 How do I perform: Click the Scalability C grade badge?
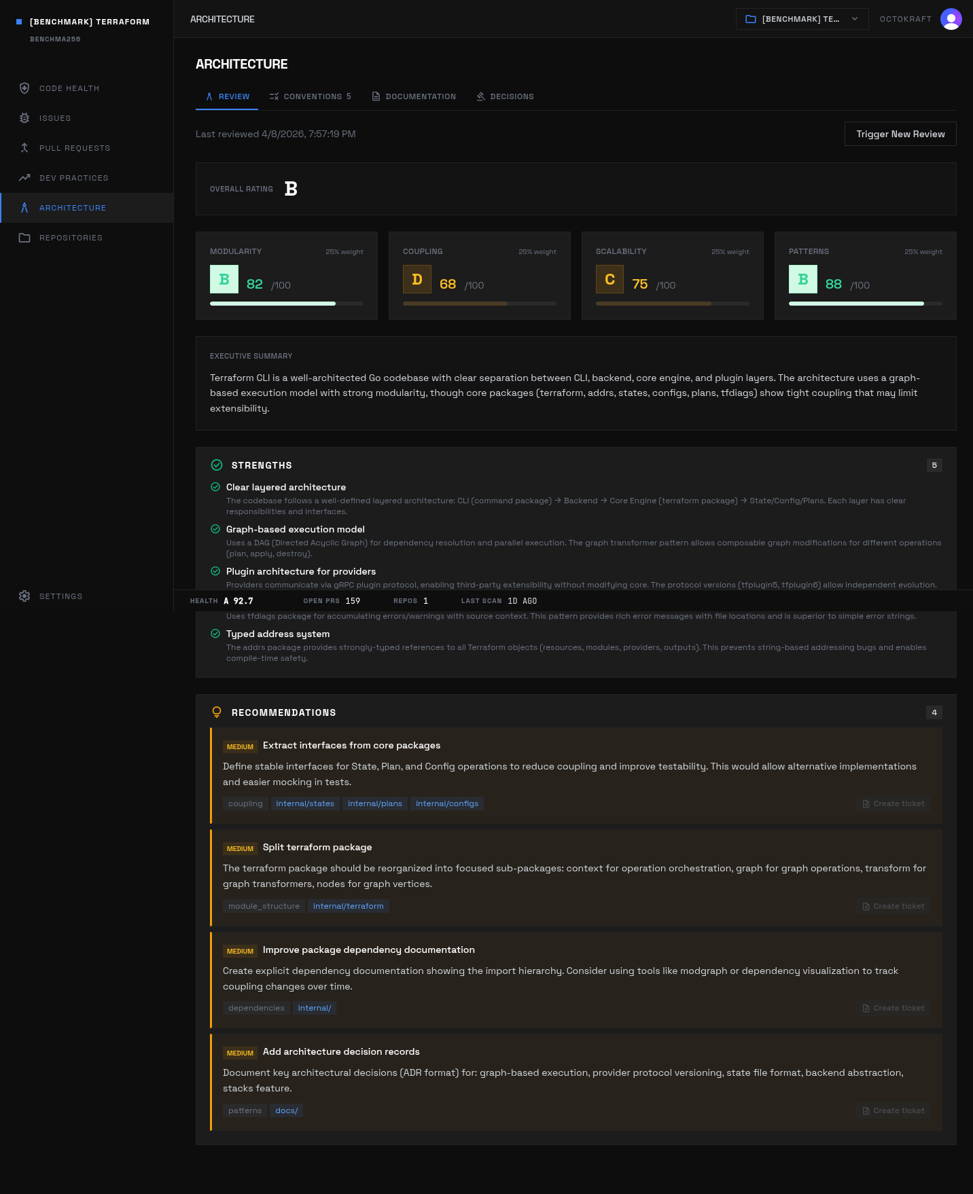tap(610, 279)
